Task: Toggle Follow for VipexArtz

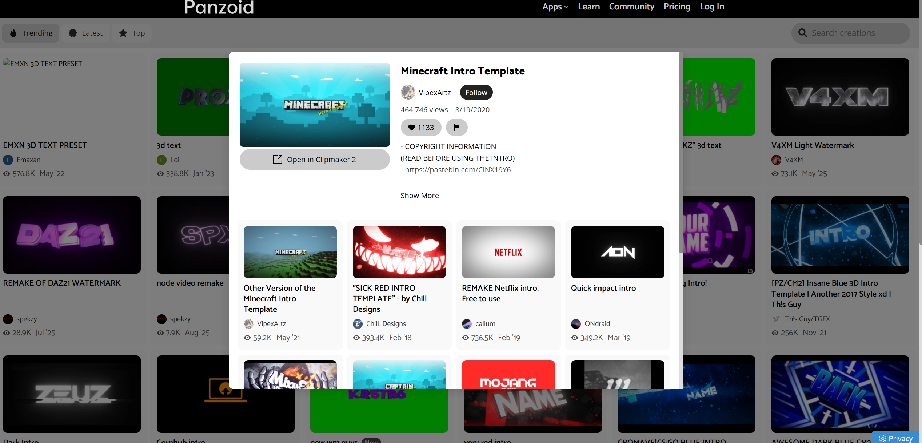Action: (476, 93)
